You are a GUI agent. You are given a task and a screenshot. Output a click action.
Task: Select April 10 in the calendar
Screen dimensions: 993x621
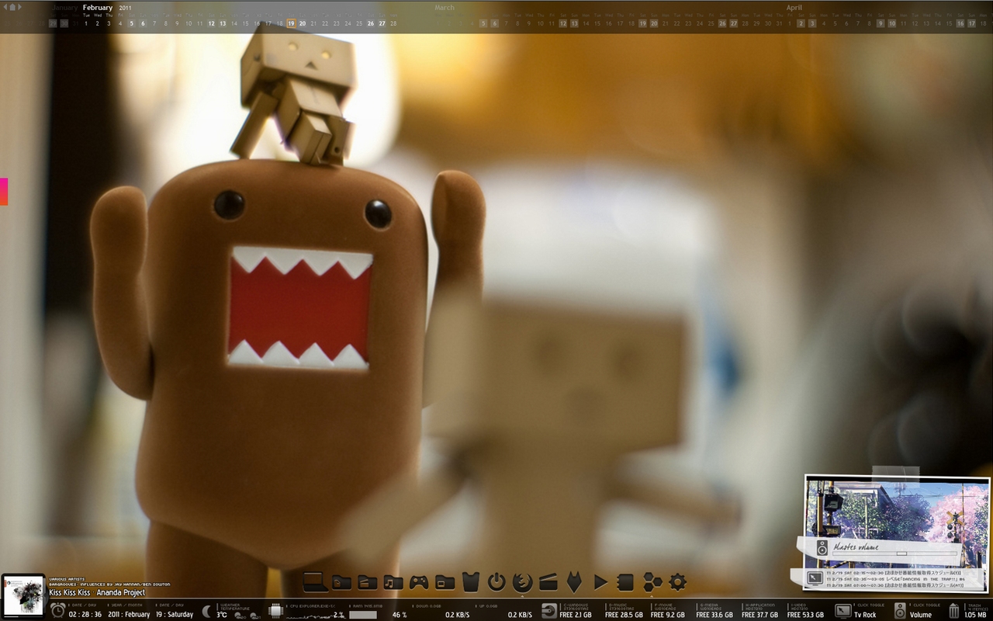tap(892, 23)
